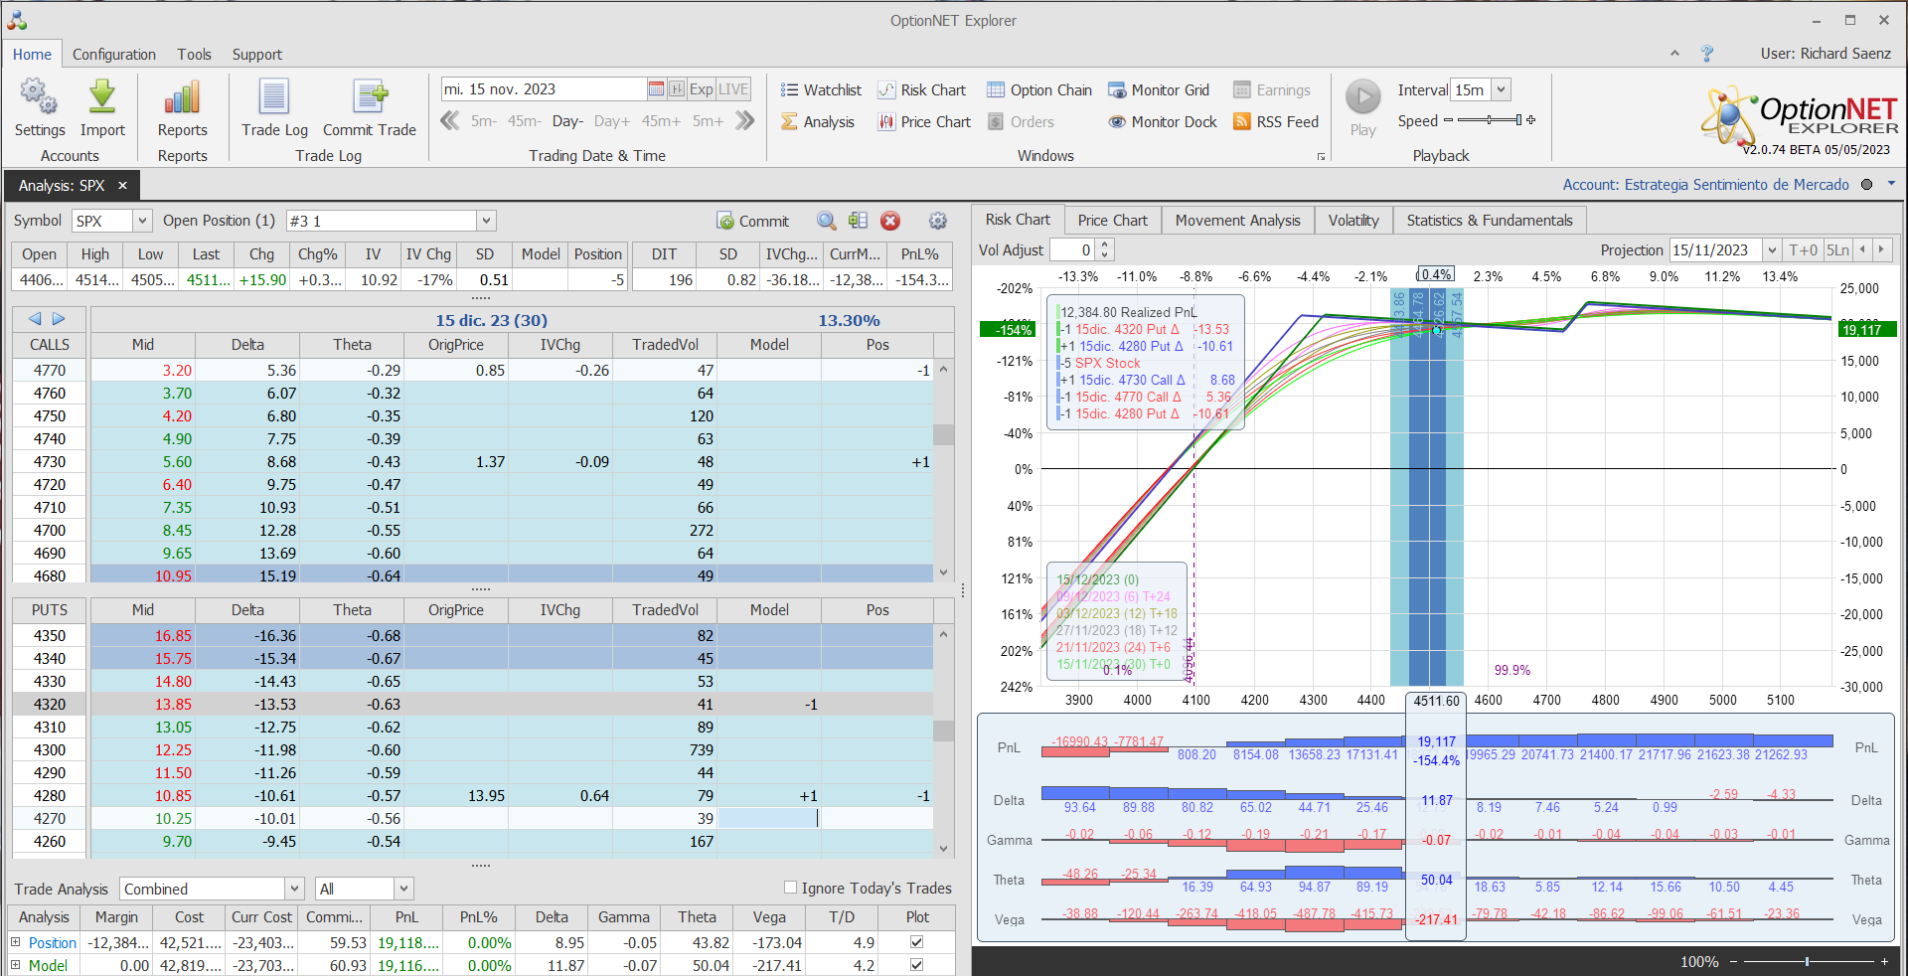Open the Reports chart icon

182,97
